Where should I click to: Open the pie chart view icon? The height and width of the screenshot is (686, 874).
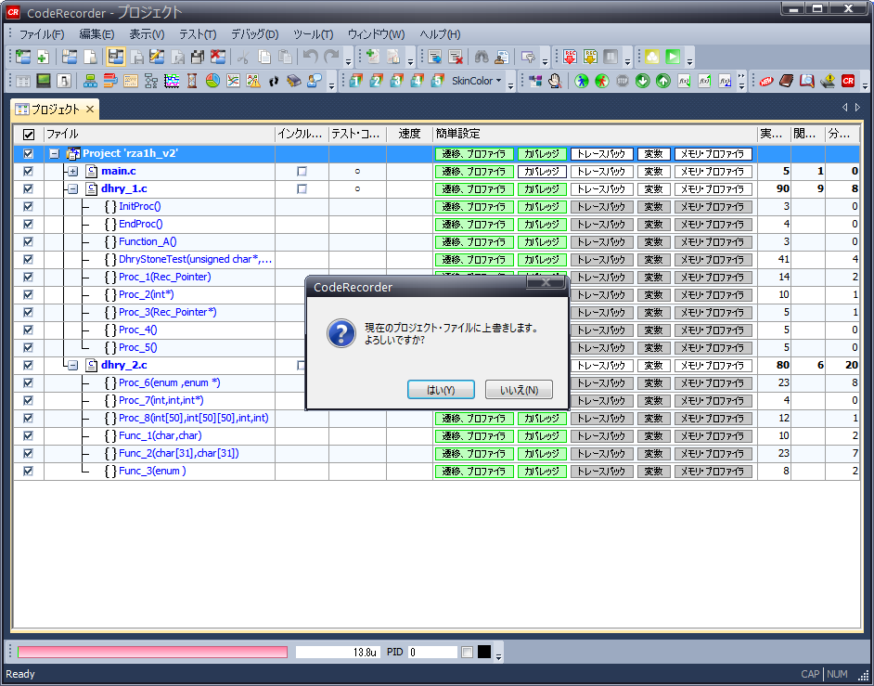(x=212, y=81)
